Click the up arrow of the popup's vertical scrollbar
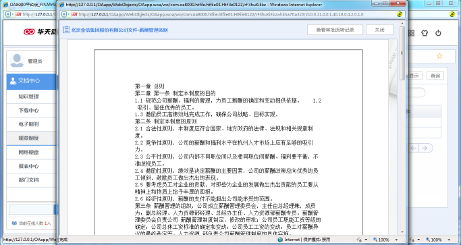Viewport: 461px width, 245px height. (x=402, y=23)
